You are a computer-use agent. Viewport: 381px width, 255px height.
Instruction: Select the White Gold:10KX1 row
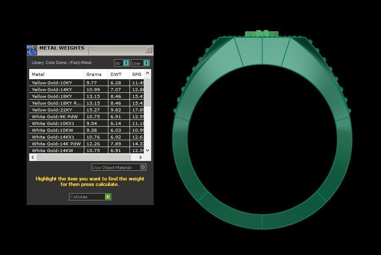86,124
